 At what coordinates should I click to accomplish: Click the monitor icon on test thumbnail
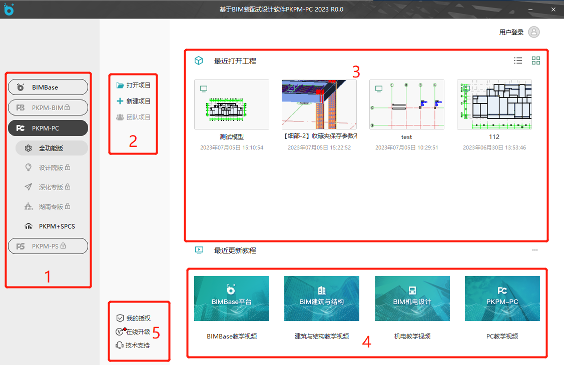[x=379, y=88]
